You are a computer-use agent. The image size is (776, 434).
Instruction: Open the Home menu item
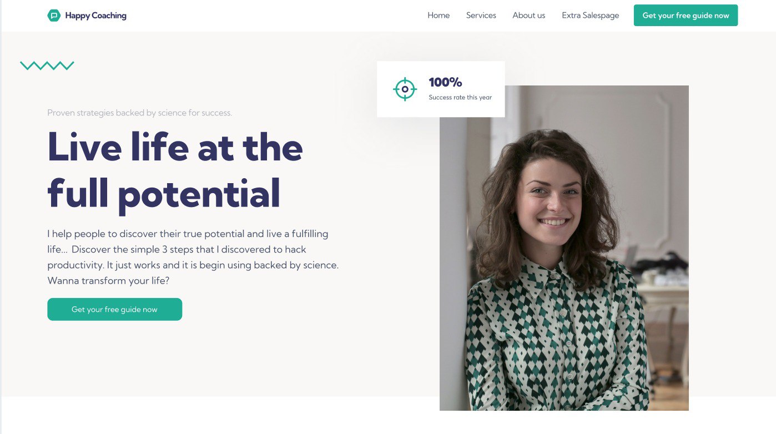click(x=439, y=16)
